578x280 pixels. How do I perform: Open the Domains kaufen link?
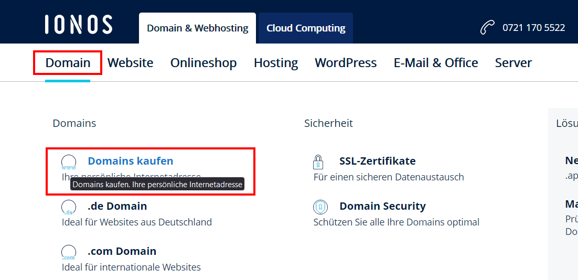pyautogui.click(x=131, y=161)
